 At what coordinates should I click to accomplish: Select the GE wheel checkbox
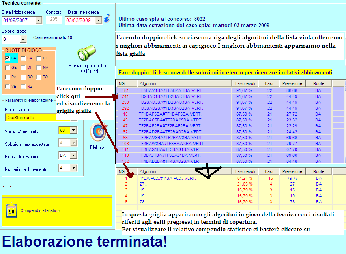[7, 68]
